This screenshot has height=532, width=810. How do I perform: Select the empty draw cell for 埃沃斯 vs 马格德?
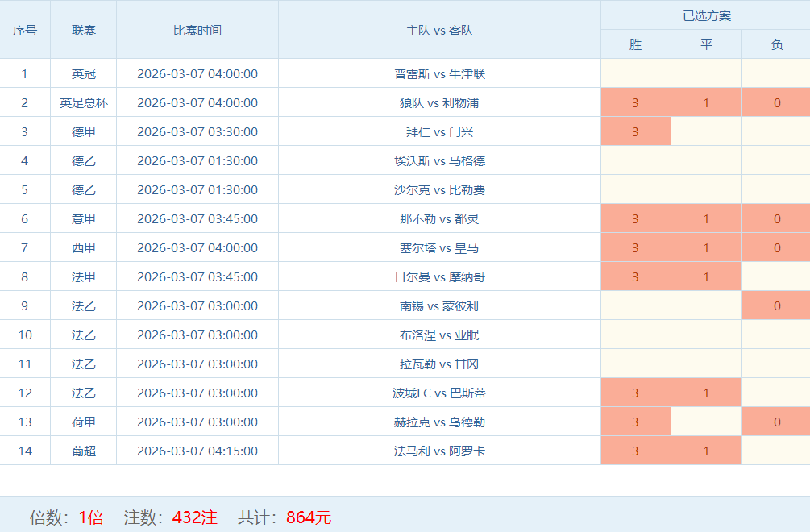(706, 160)
